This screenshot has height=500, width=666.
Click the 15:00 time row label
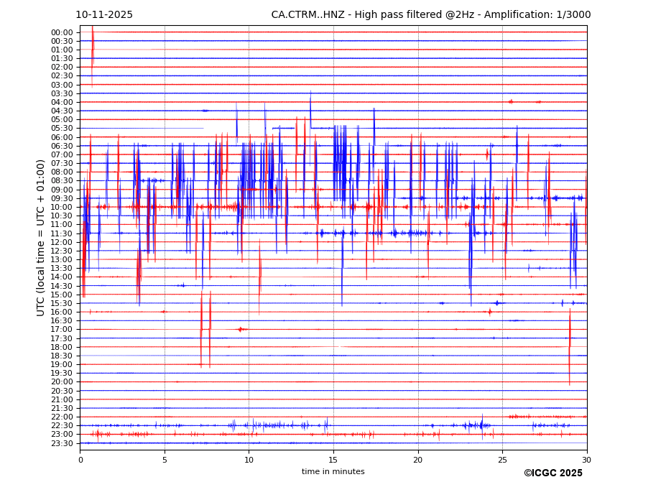point(62,295)
